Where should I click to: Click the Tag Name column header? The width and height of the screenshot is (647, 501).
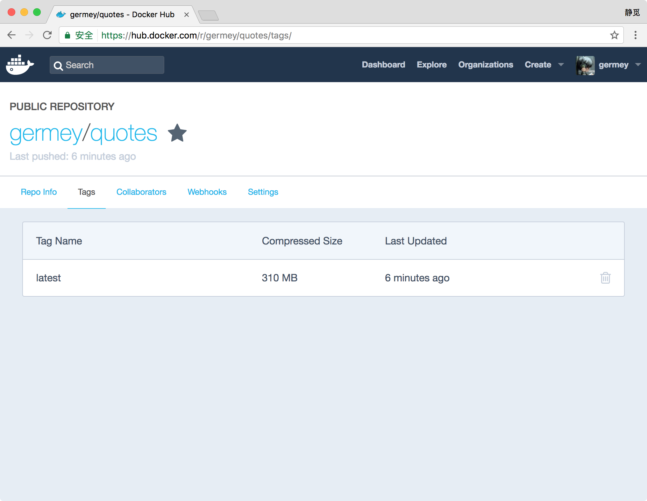click(x=59, y=241)
